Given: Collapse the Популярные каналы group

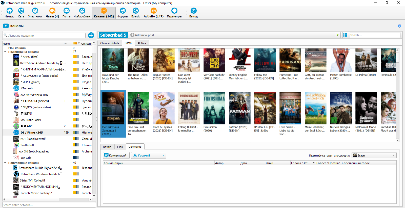Looking at the screenshot, I should (x=5, y=163).
